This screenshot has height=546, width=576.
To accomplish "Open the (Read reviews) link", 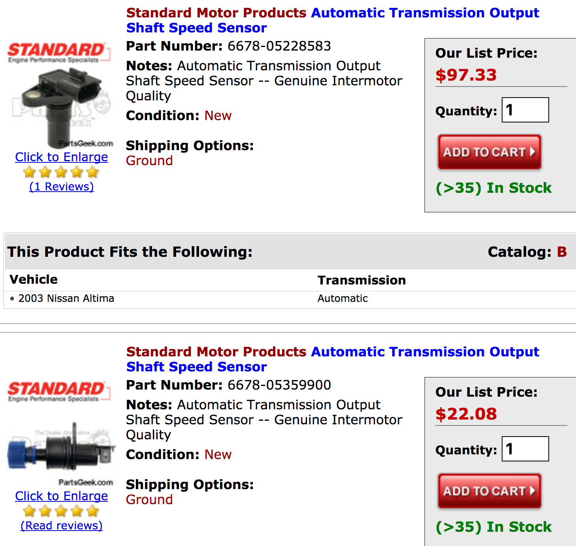I will [60, 525].
